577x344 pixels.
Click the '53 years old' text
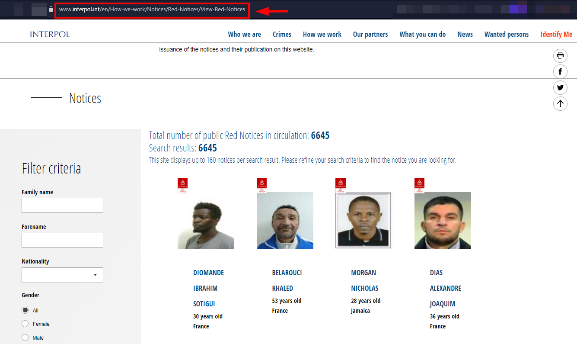point(287,301)
